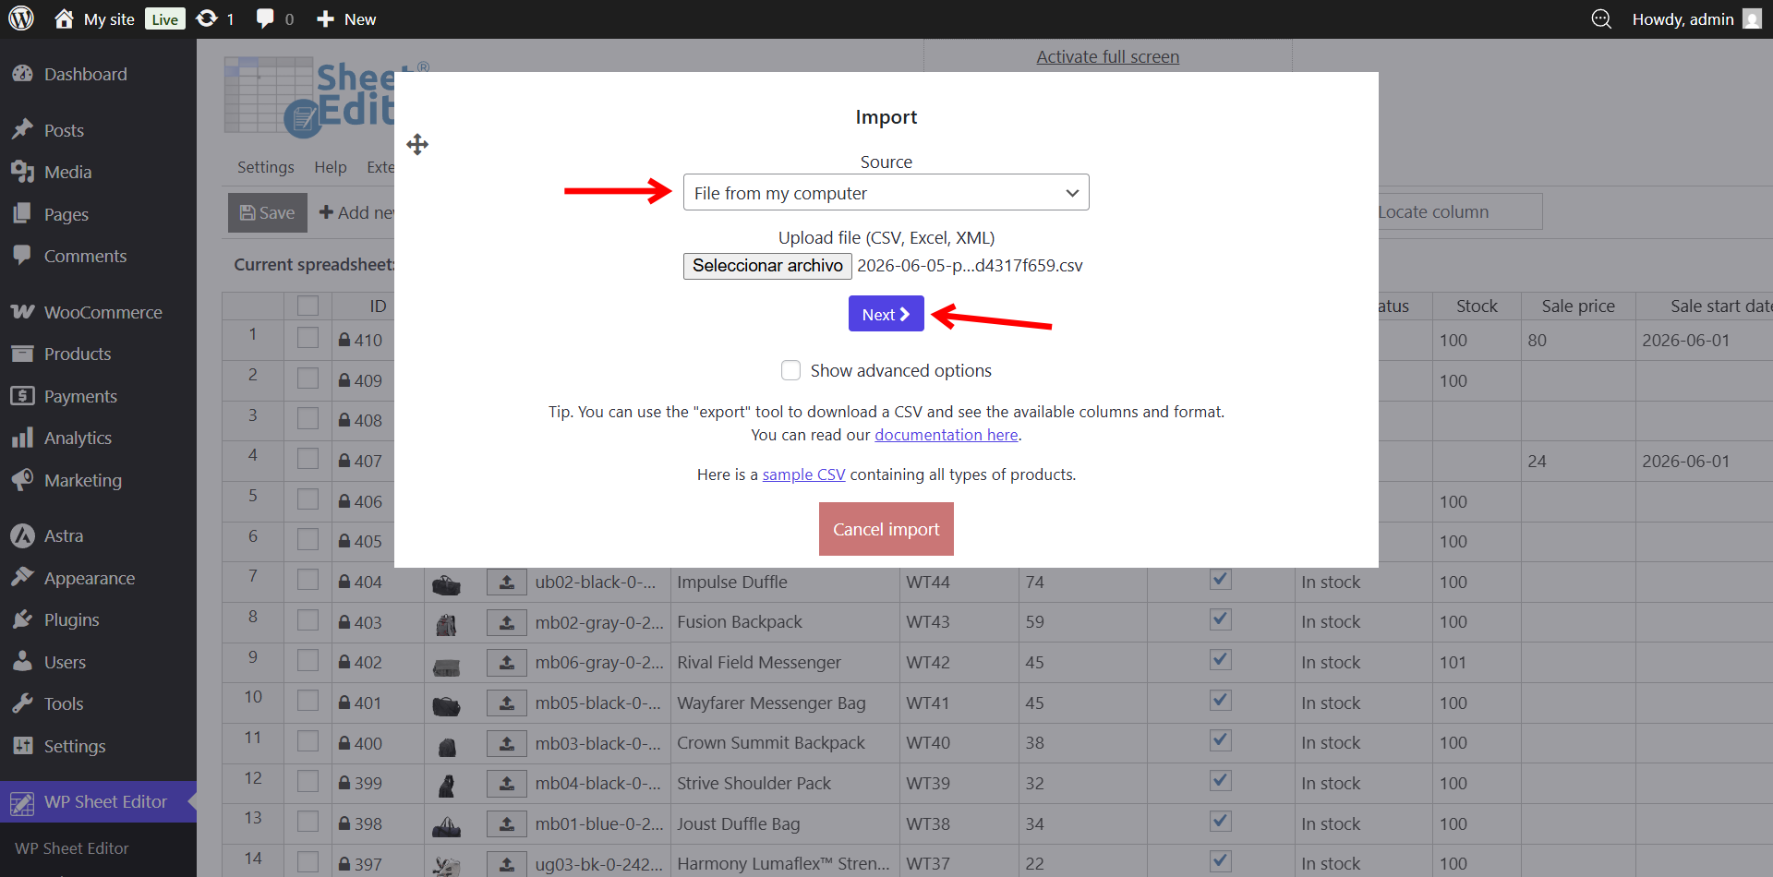This screenshot has width=1773, height=877.
Task: Upload image for mb05-black-0 row
Action: click(x=507, y=703)
